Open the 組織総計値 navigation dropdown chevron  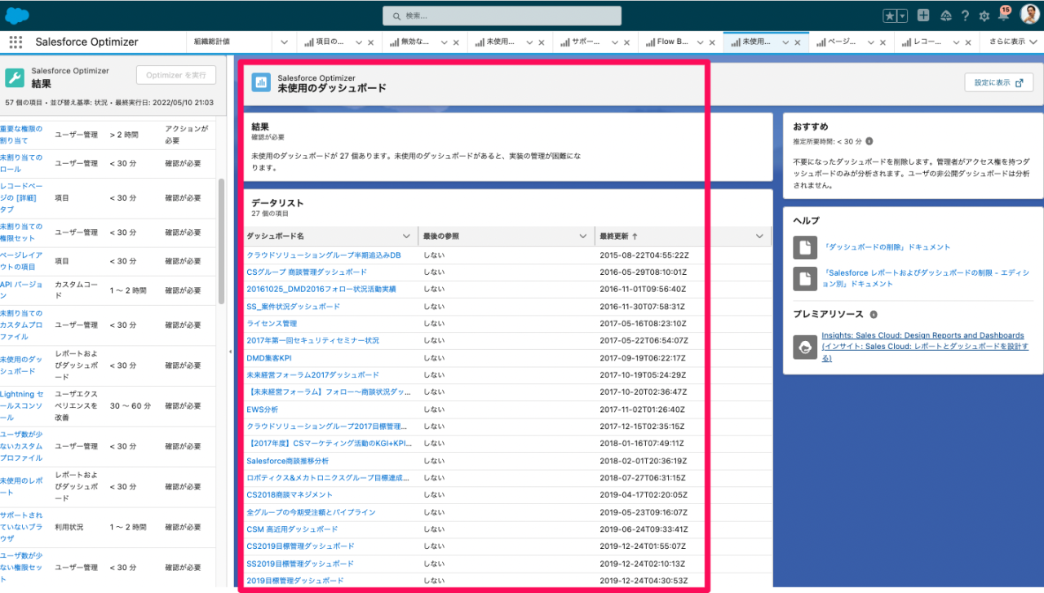(x=285, y=42)
